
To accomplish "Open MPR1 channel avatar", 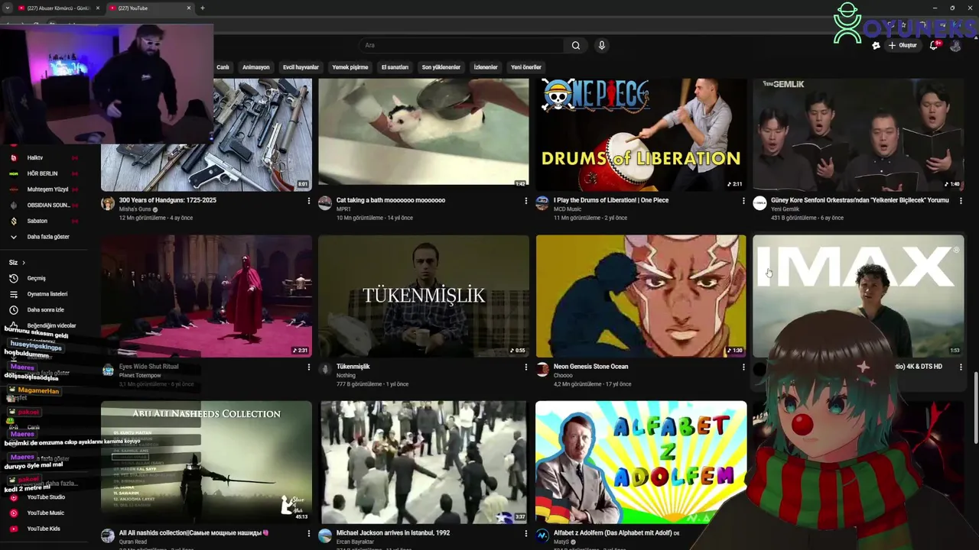I will [325, 203].
